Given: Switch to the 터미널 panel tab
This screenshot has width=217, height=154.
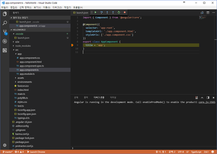Looking at the screenshot, I should click(113, 97).
